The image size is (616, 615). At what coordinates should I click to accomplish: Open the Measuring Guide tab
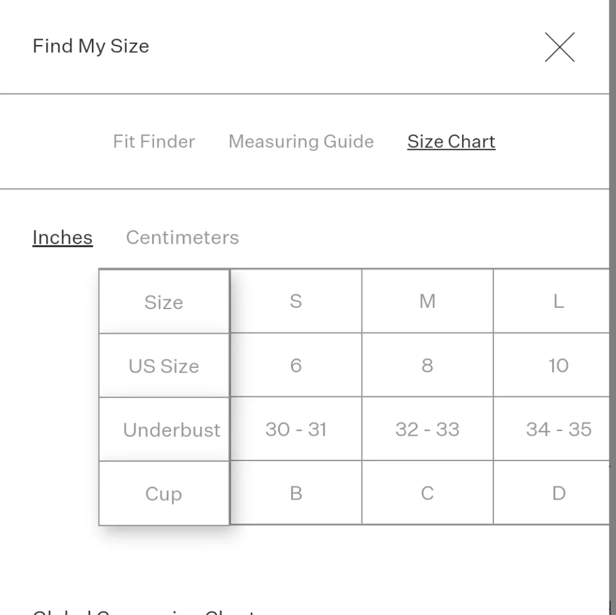(301, 142)
